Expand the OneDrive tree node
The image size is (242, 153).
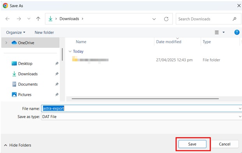point(6,43)
